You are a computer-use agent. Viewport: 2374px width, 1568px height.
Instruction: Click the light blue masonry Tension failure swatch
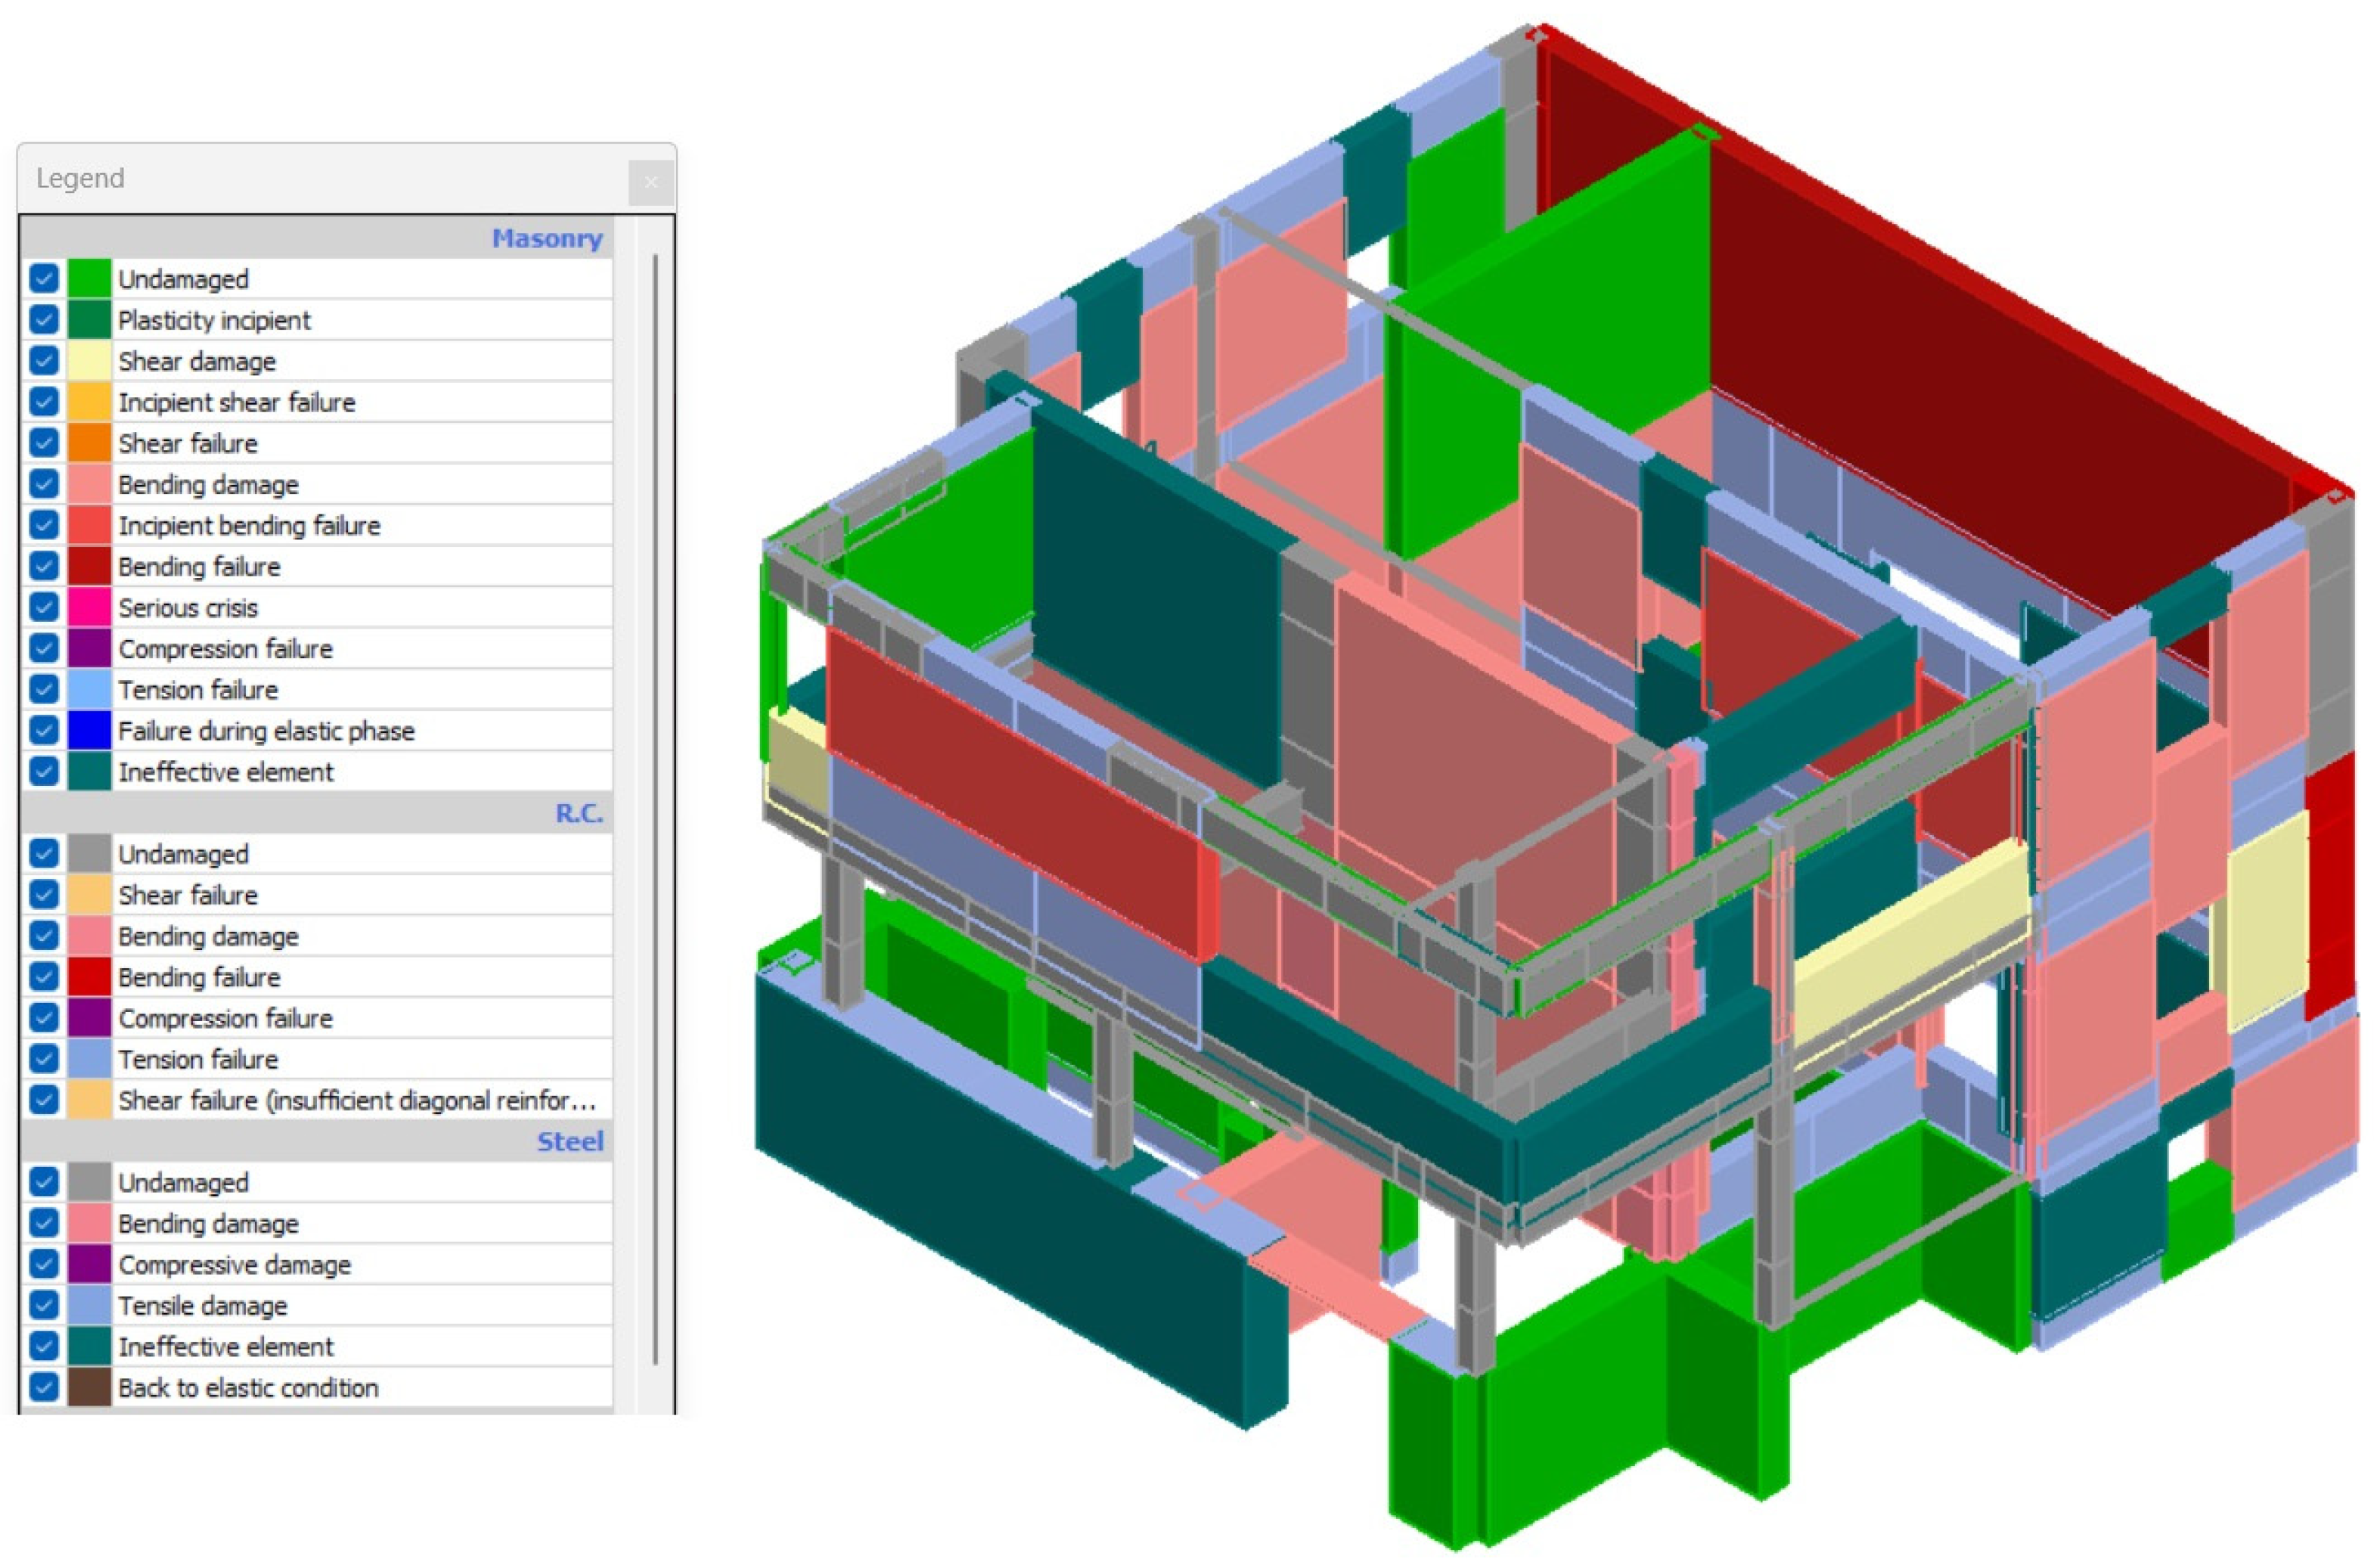coord(89,689)
